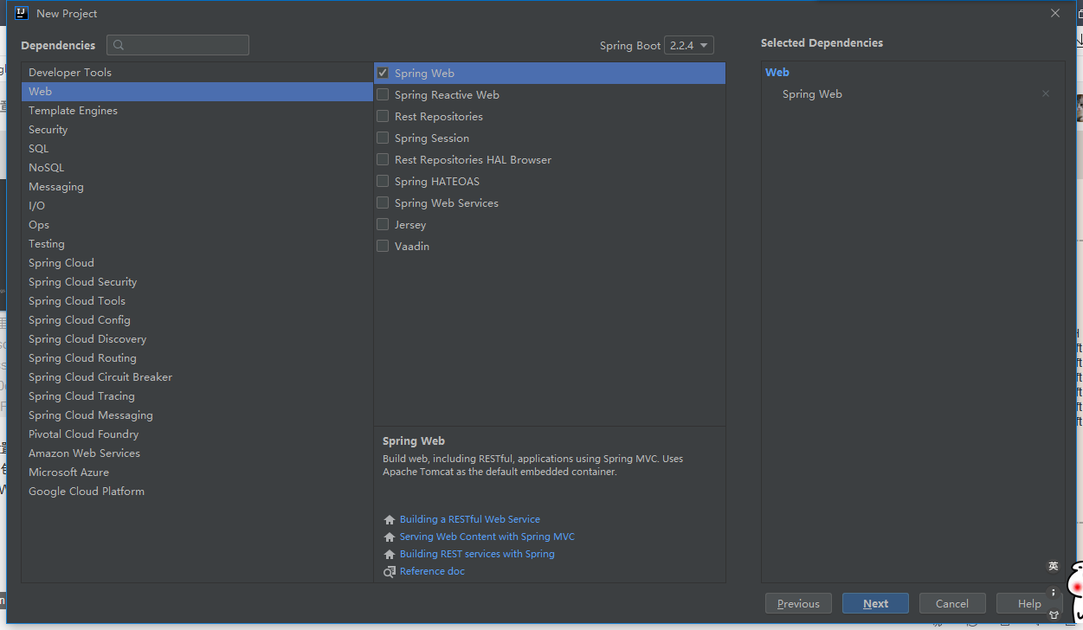Open the Building a RESTful Web Service link
1083x630 pixels.
[x=469, y=519]
